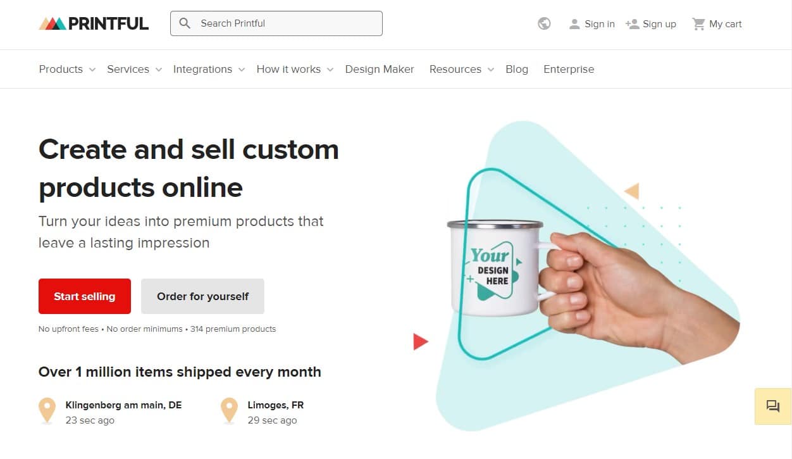Click the Limoges location pin icon
Viewport: 792px width, 459px height.
point(229,410)
